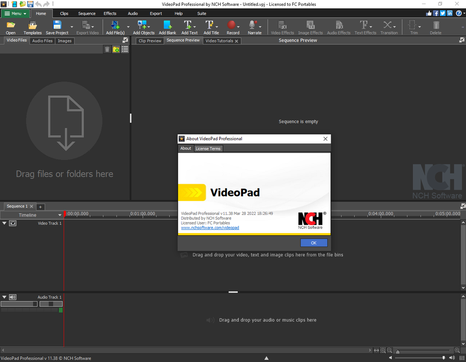Switch file bin to list view icon
This screenshot has width=466, height=362.
coord(125,49)
